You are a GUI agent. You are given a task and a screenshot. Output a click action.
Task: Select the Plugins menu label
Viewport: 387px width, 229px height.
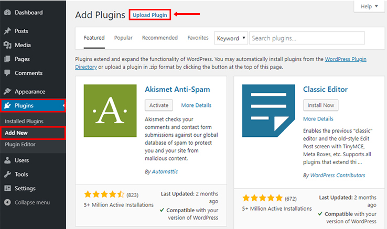tap(24, 106)
